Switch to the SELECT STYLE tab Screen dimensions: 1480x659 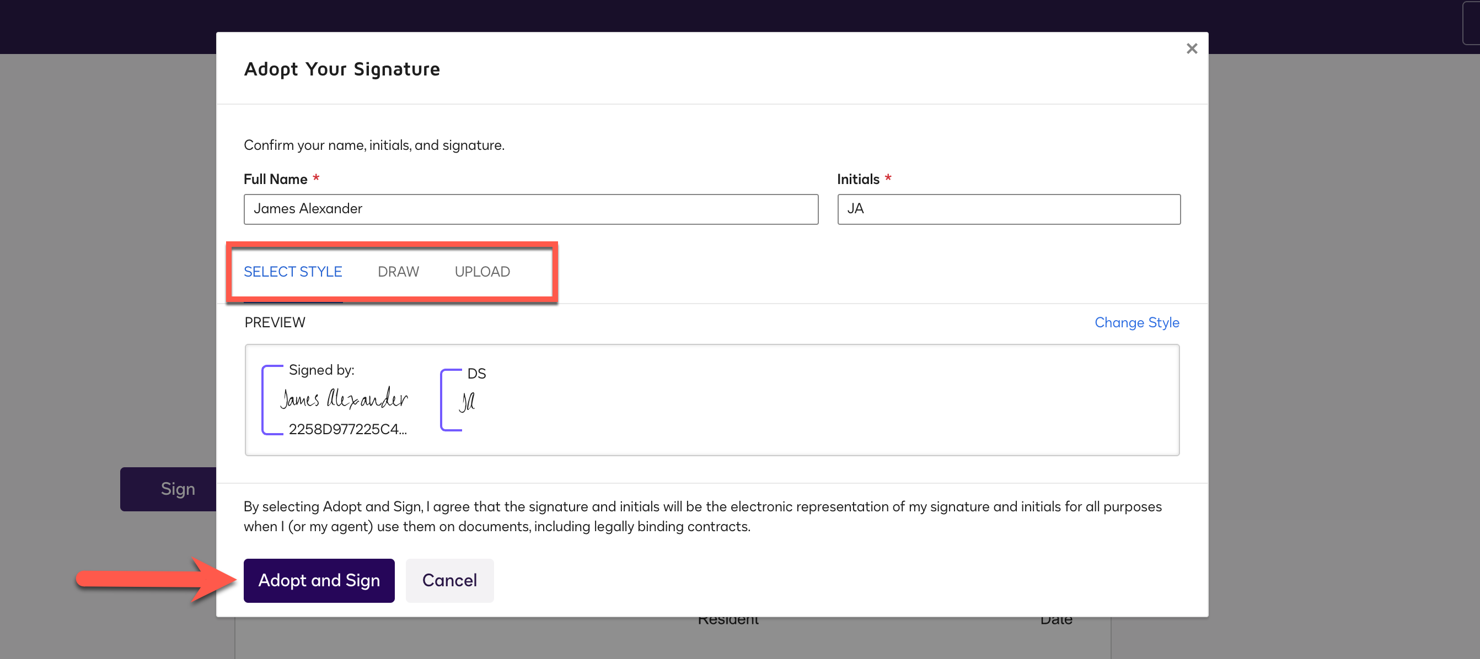click(292, 272)
